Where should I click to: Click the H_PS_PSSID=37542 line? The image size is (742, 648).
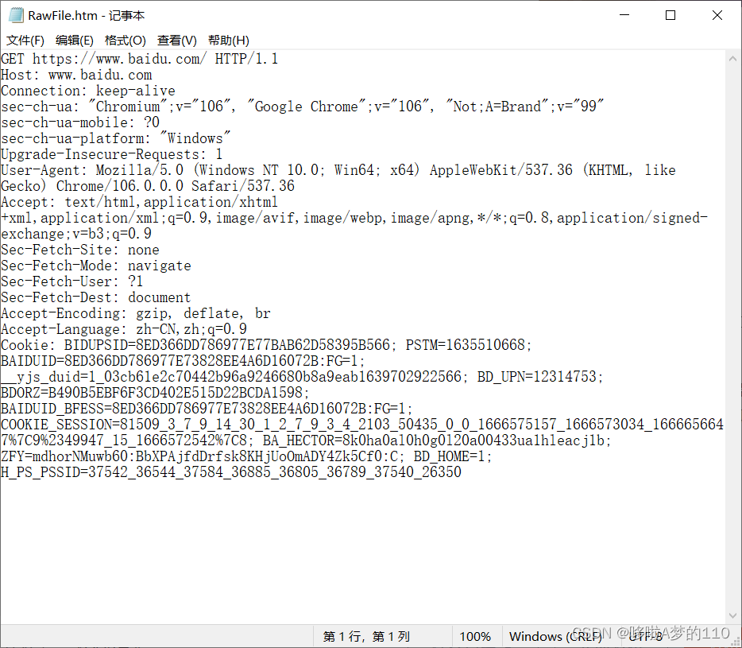pos(231,472)
